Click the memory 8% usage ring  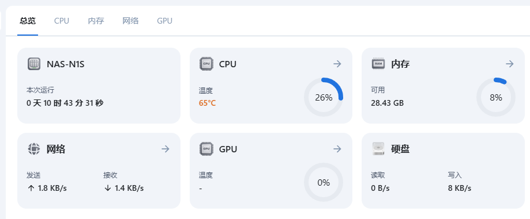(x=496, y=97)
